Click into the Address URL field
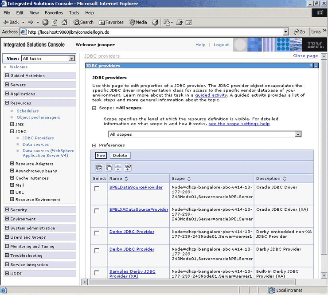This screenshot has width=328, height=295. point(155,32)
